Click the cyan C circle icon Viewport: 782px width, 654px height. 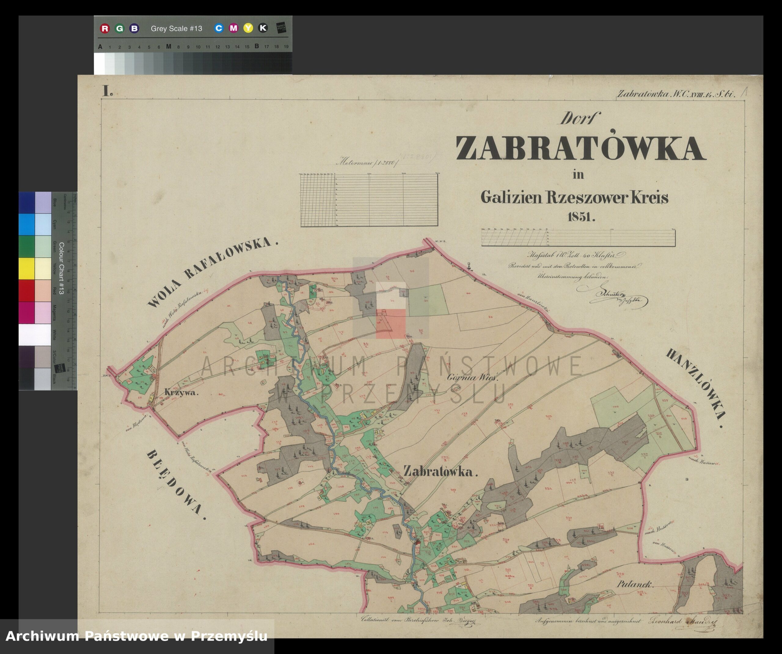click(x=219, y=28)
